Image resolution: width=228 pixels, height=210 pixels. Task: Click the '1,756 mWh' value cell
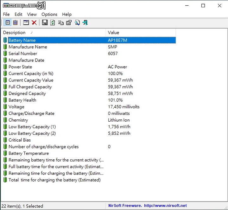(119, 127)
